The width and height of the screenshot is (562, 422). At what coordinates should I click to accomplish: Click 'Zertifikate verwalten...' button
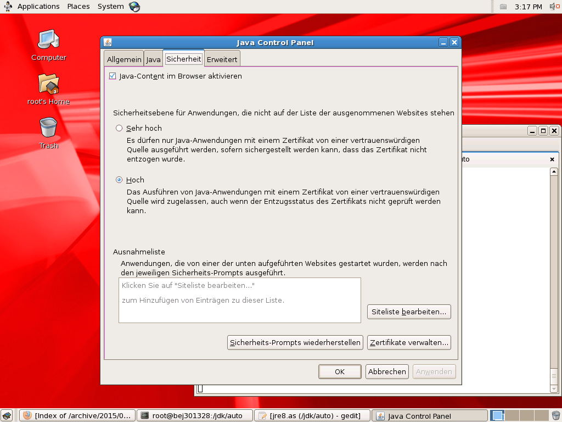(x=409, y=342)
